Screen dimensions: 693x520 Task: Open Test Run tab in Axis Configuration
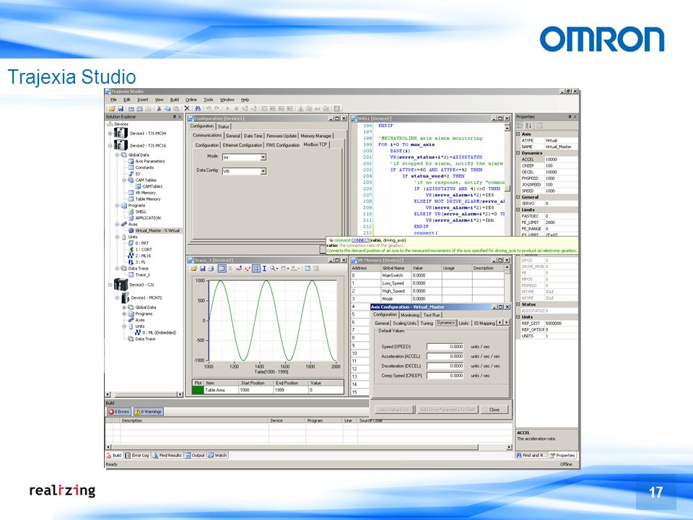[432, 316]
